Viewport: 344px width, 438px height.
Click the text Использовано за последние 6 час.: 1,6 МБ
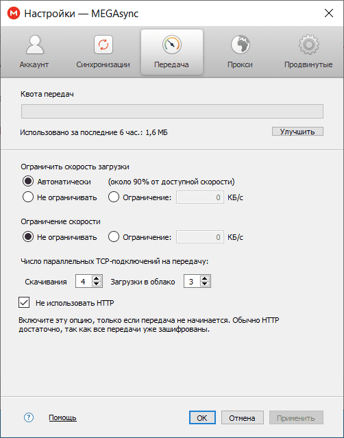(x=94, y=132)
